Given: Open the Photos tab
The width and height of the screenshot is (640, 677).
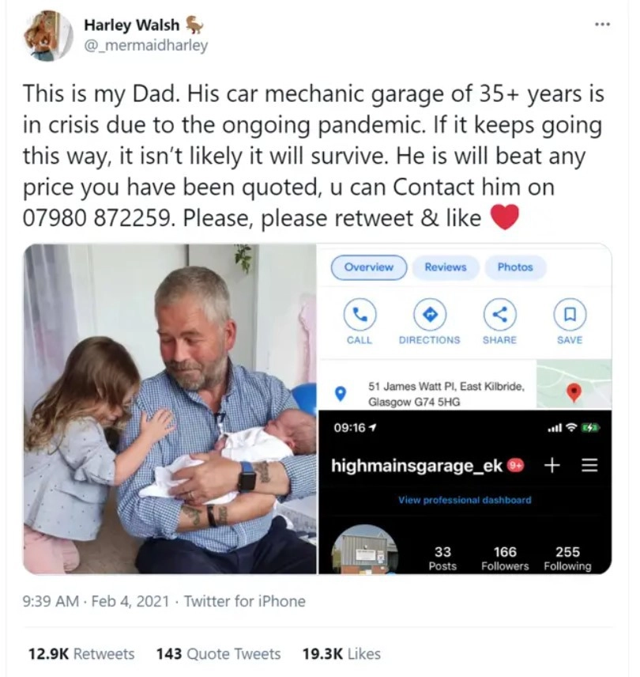Looking at the screenshot, I should point(515,267).
